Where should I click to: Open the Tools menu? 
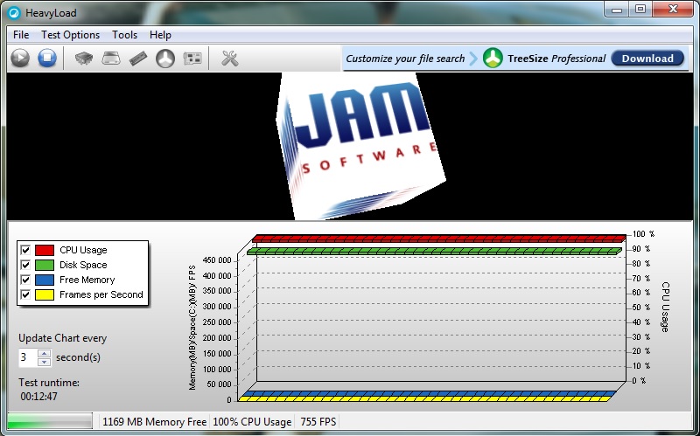[124, 35]
